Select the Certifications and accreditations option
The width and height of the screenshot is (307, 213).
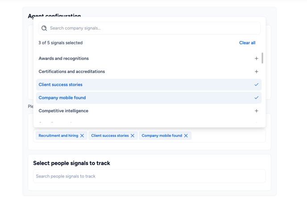149,72
